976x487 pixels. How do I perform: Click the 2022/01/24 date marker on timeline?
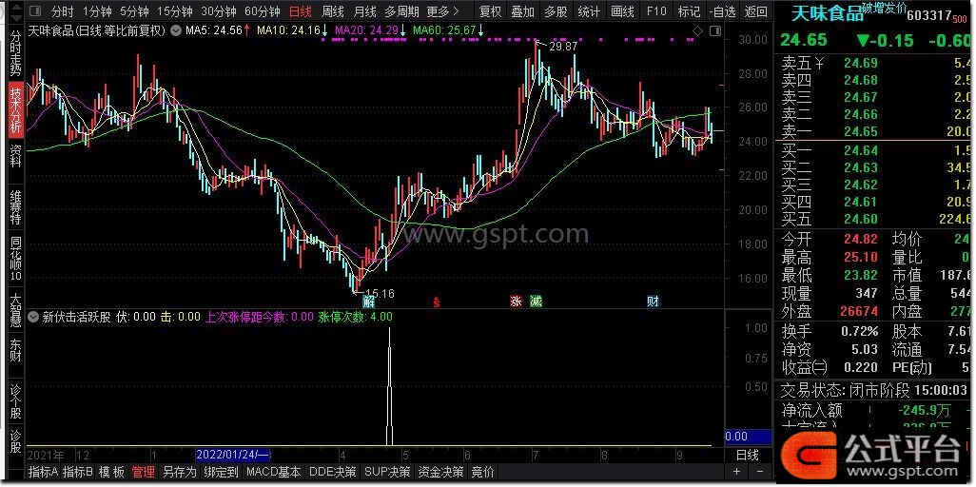[x=233, y=454]
